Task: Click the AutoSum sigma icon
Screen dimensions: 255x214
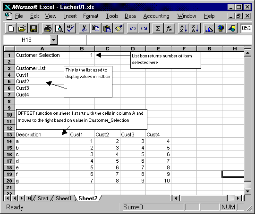Action: coord(158,28)
